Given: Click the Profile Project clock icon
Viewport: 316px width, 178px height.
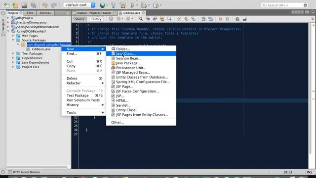Looking at the screenshot, I should click(156, 5).
